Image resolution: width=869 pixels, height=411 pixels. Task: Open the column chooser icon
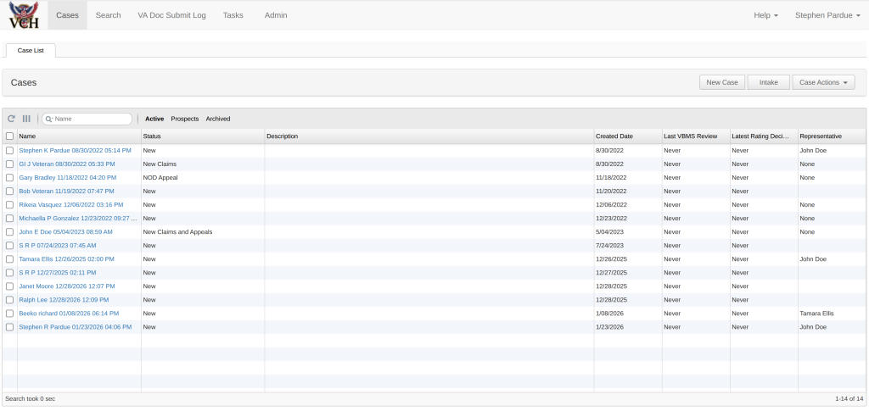pyautogui.click(x=26, y=119)
